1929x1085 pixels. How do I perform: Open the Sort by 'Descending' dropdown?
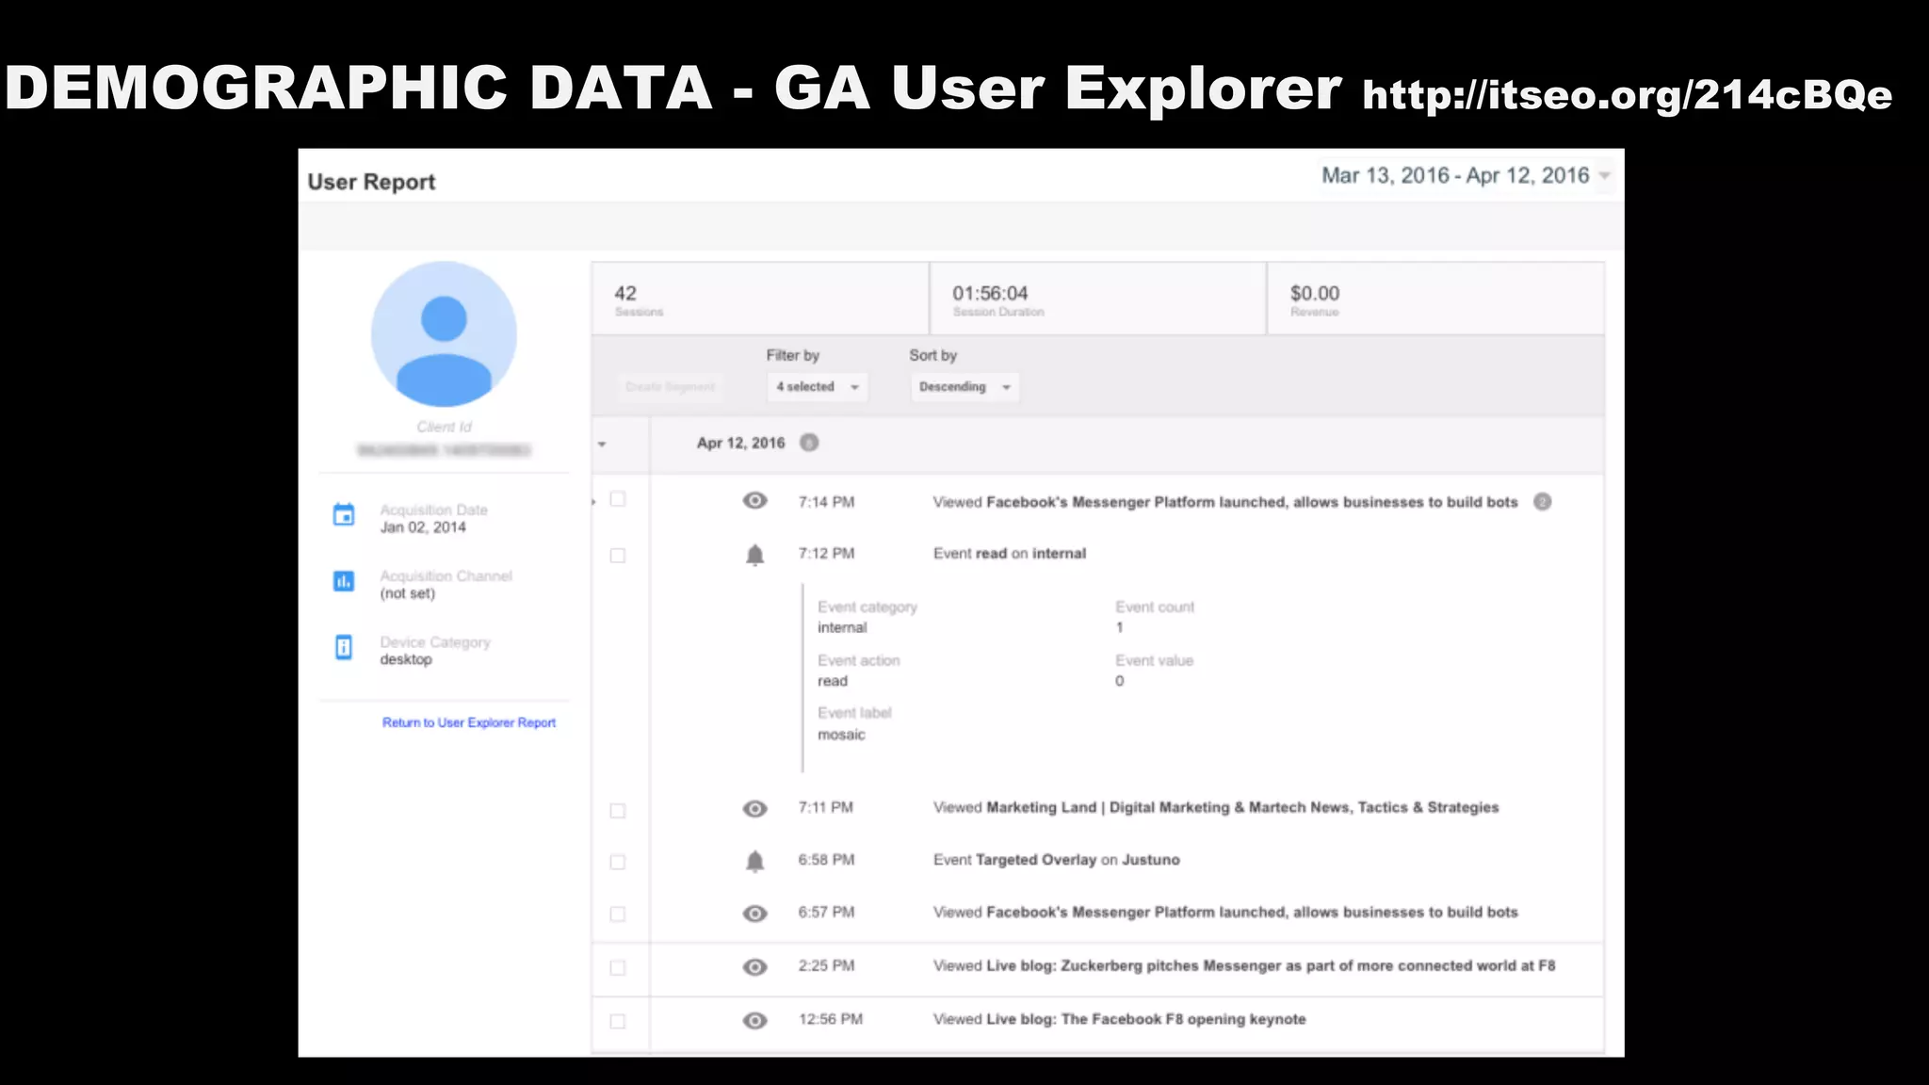tap(964, 387)
